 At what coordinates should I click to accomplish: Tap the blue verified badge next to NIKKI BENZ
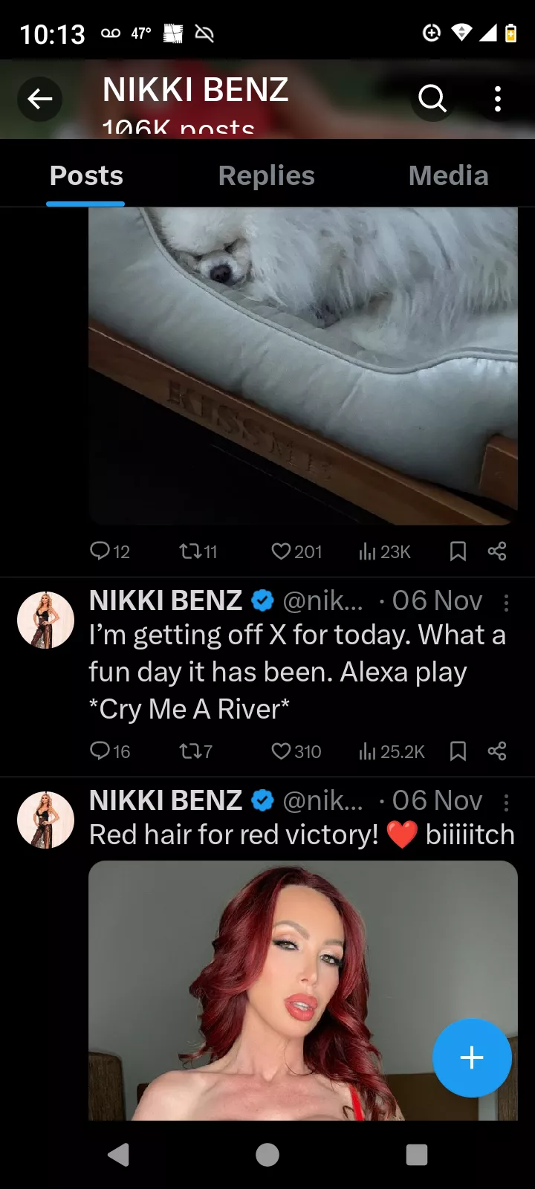262,600
